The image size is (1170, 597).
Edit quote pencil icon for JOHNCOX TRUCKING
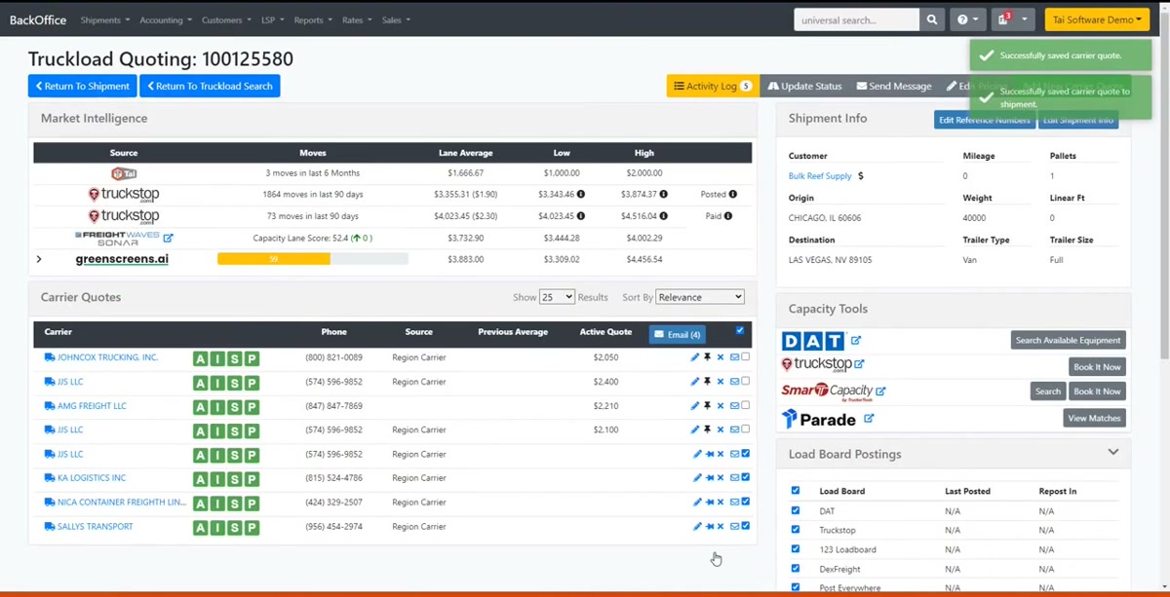click(695, 357)
